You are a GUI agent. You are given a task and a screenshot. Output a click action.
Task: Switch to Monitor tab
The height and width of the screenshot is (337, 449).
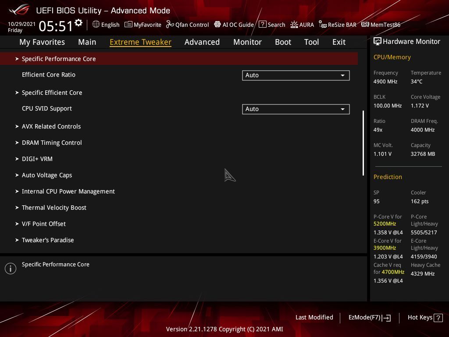[247, 42]
